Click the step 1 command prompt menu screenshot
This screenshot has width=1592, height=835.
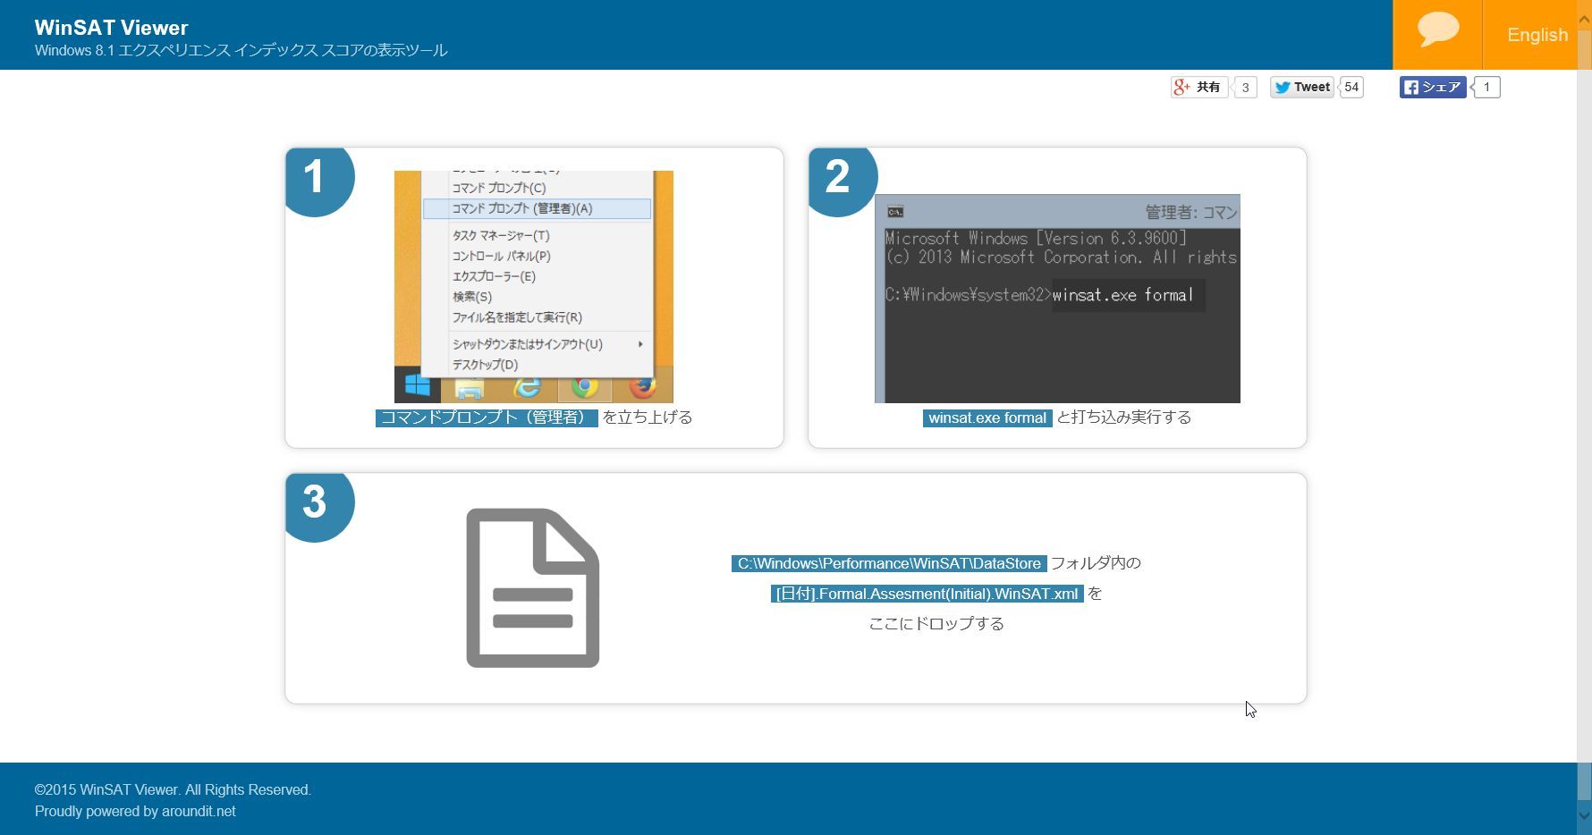(x=533, y=286)
